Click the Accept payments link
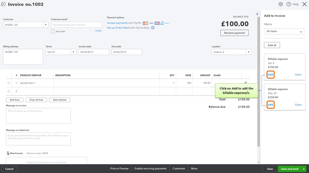The height and width of the screenshot is (173, 309). coord(117,23)
